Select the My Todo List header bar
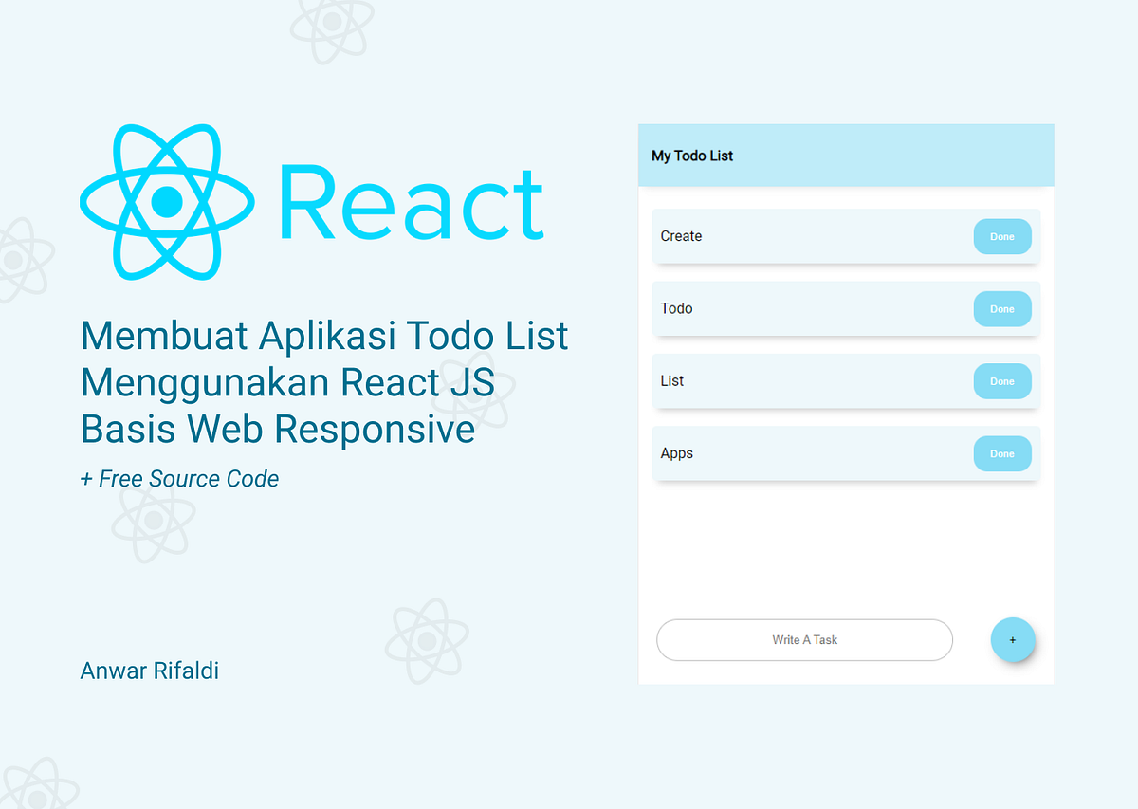The height and width of the screenshot is (809, 1138). pyautogui.click(x=846, y=155)
